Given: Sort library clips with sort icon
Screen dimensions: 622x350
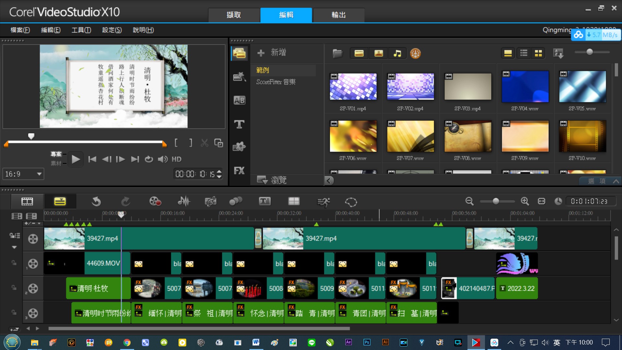Looking at the screenshot, I should 559,53.
